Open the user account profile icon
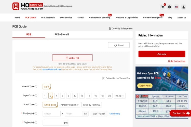The width and height of the screenshot is (191, 127). pyautogui.click(x=184, y=7)
